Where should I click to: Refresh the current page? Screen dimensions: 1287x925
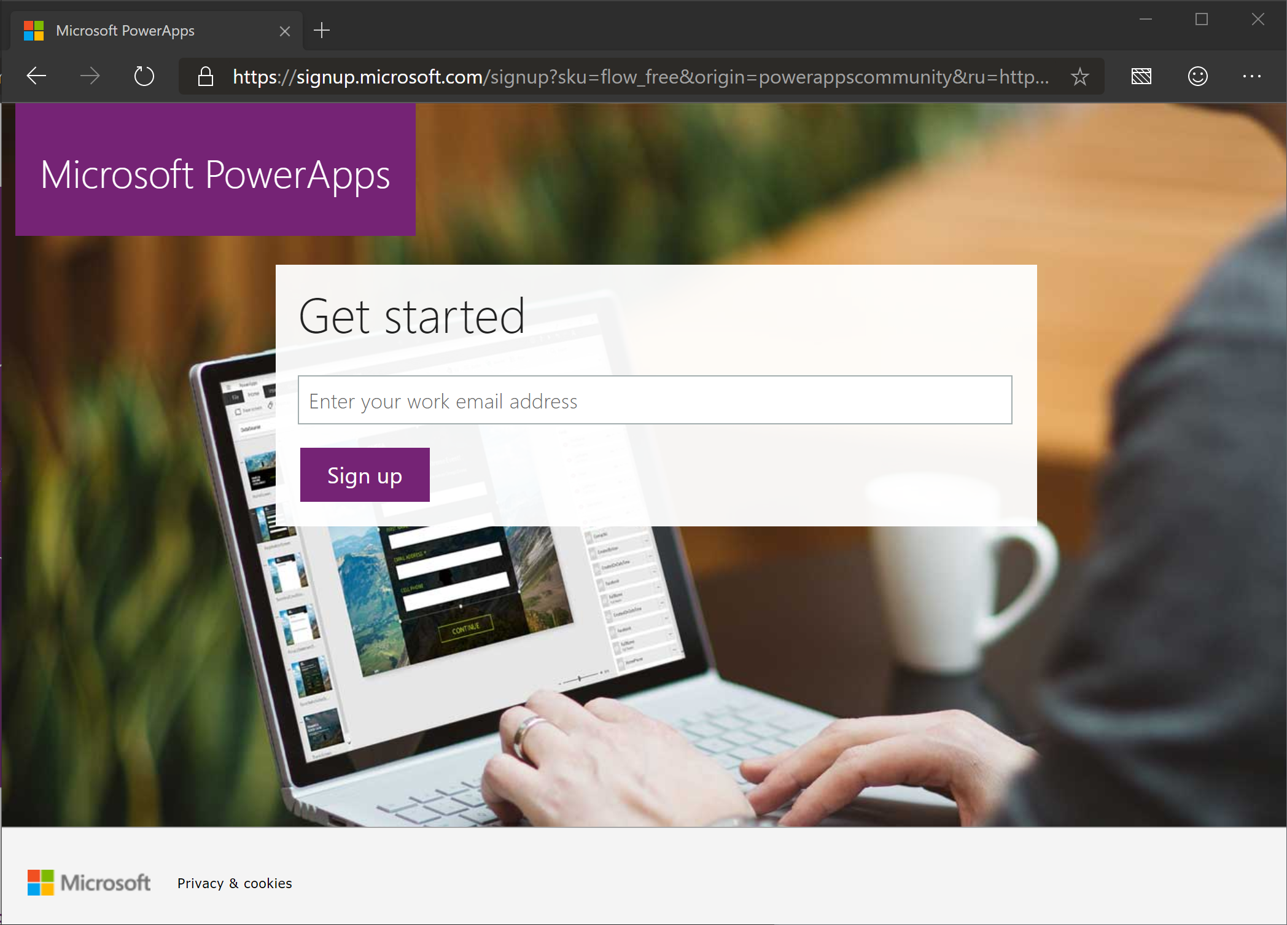point(144,76)
